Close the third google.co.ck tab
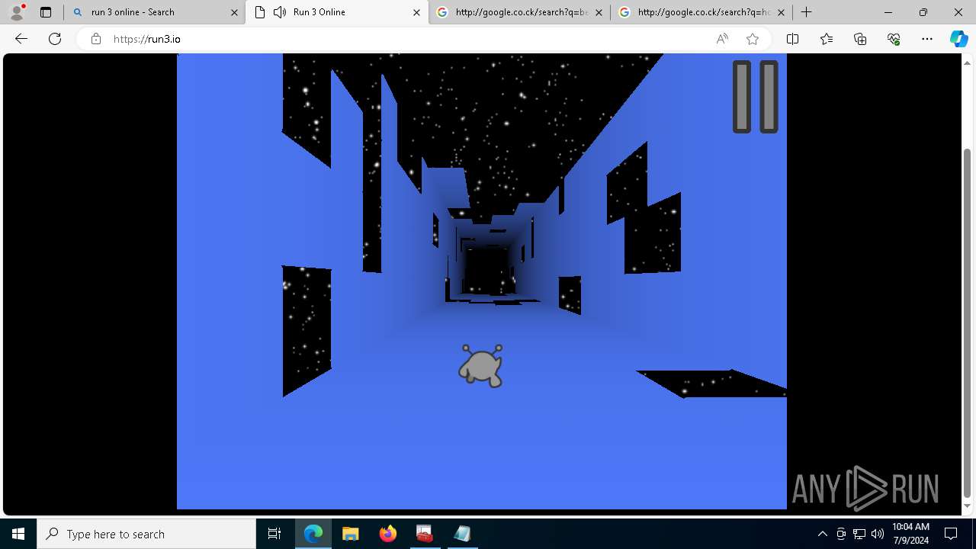This screenshot has height=549, width=976. tap(599, 12)
